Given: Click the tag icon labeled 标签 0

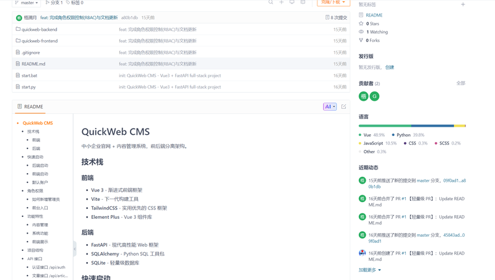Looking at the screenshot, I should point(68,2).
